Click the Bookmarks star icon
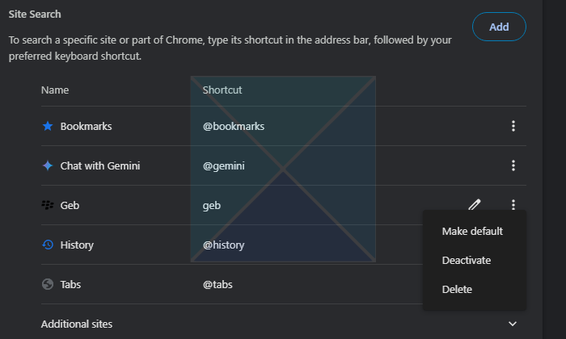Viewport: 566px width, 339px height. pyautogui.click(x=47, y=126)
